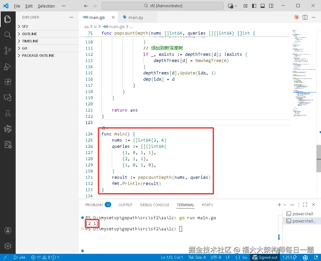Open Customize Layout icon
Viewport: 321px width, 261px height.
[245, 6]
